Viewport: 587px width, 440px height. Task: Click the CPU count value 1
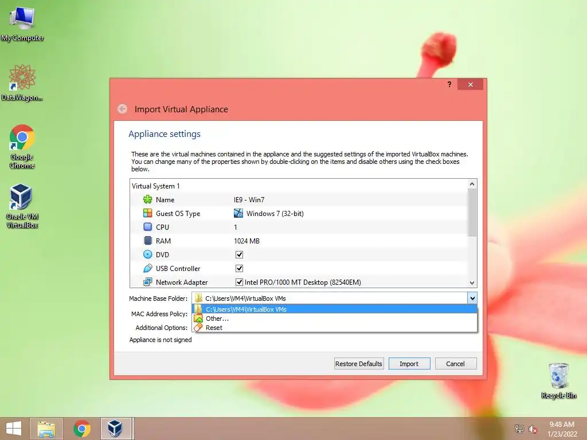point(236,227)
